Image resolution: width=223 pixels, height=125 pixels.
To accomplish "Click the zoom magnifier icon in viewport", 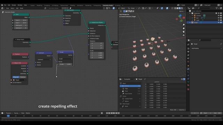I will click(184, 25).
